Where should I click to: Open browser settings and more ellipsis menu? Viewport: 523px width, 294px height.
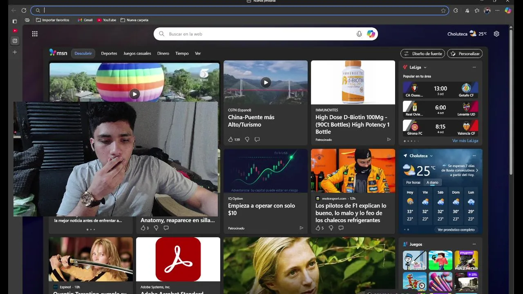[x=497, y=11]
